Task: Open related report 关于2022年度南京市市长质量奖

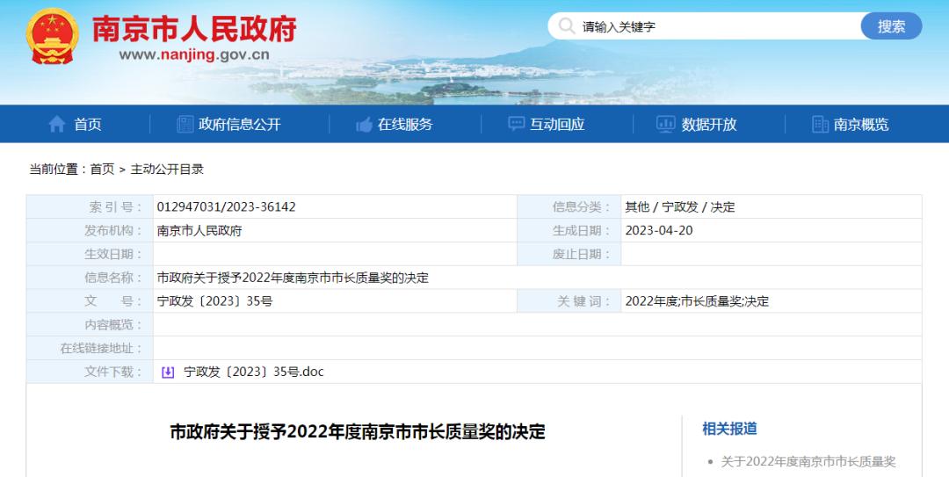Action: (808, 462)
